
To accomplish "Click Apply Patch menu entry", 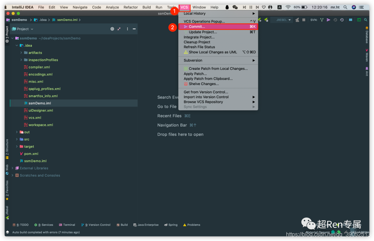I will 218,74.
